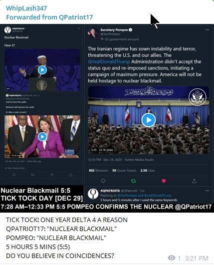
Task: Play the Iranian assembly video
Action: [149, 120]
